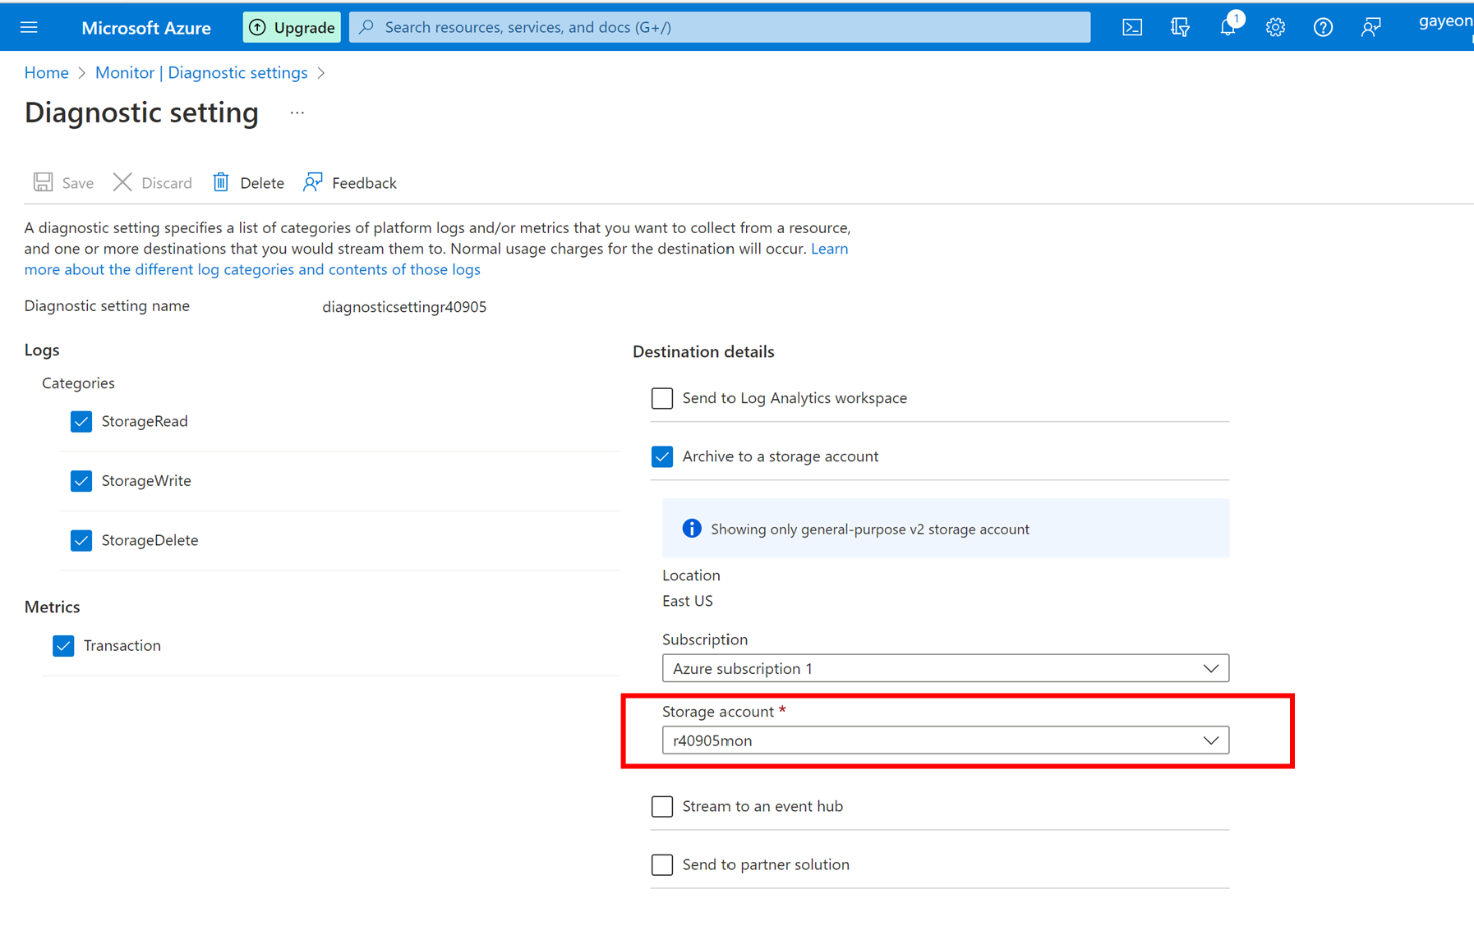
Task: Expand the Storage account dropdown
Action: [x=945, y=740]
